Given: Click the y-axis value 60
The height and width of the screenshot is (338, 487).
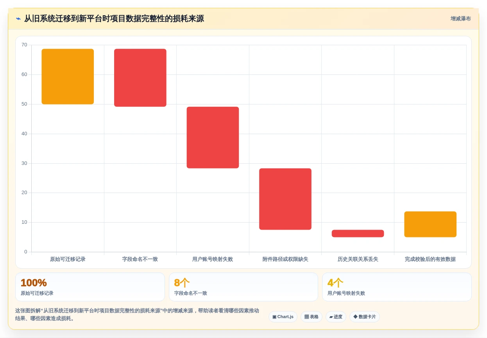Looking at the screenshot, I should click(24, 74).
